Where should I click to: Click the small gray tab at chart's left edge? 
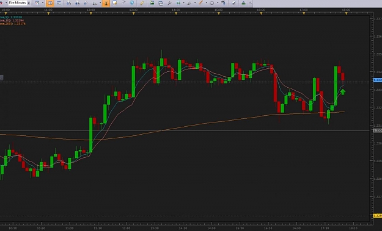[1, 78]
